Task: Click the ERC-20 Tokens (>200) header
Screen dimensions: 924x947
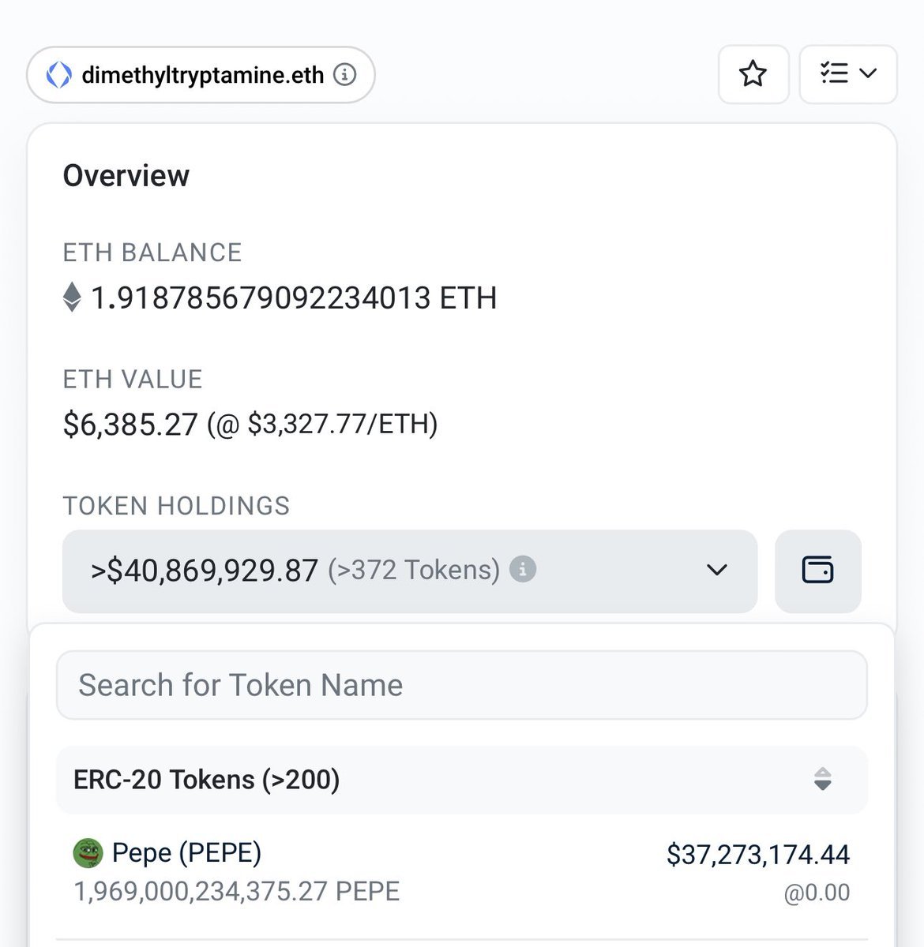Action: (x=462, y=780)
